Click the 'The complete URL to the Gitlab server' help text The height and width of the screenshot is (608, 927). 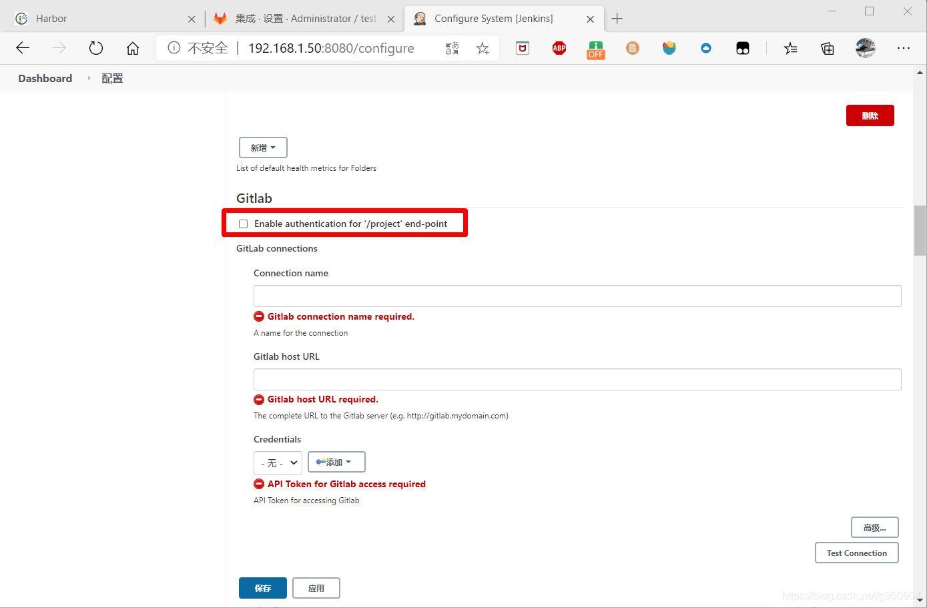pos(381,416)
